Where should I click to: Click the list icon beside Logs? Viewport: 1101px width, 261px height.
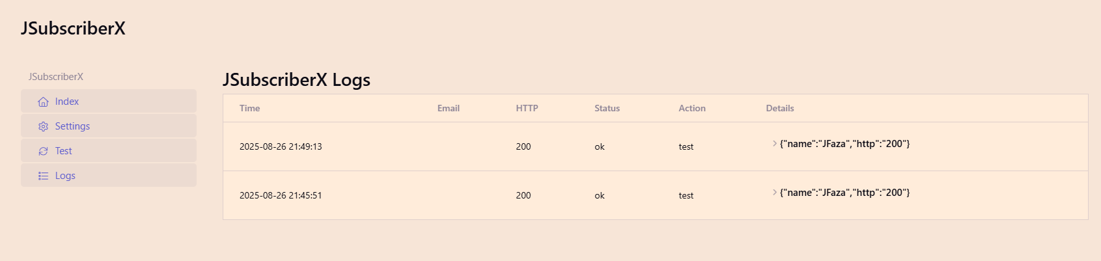tap(44, 176)
